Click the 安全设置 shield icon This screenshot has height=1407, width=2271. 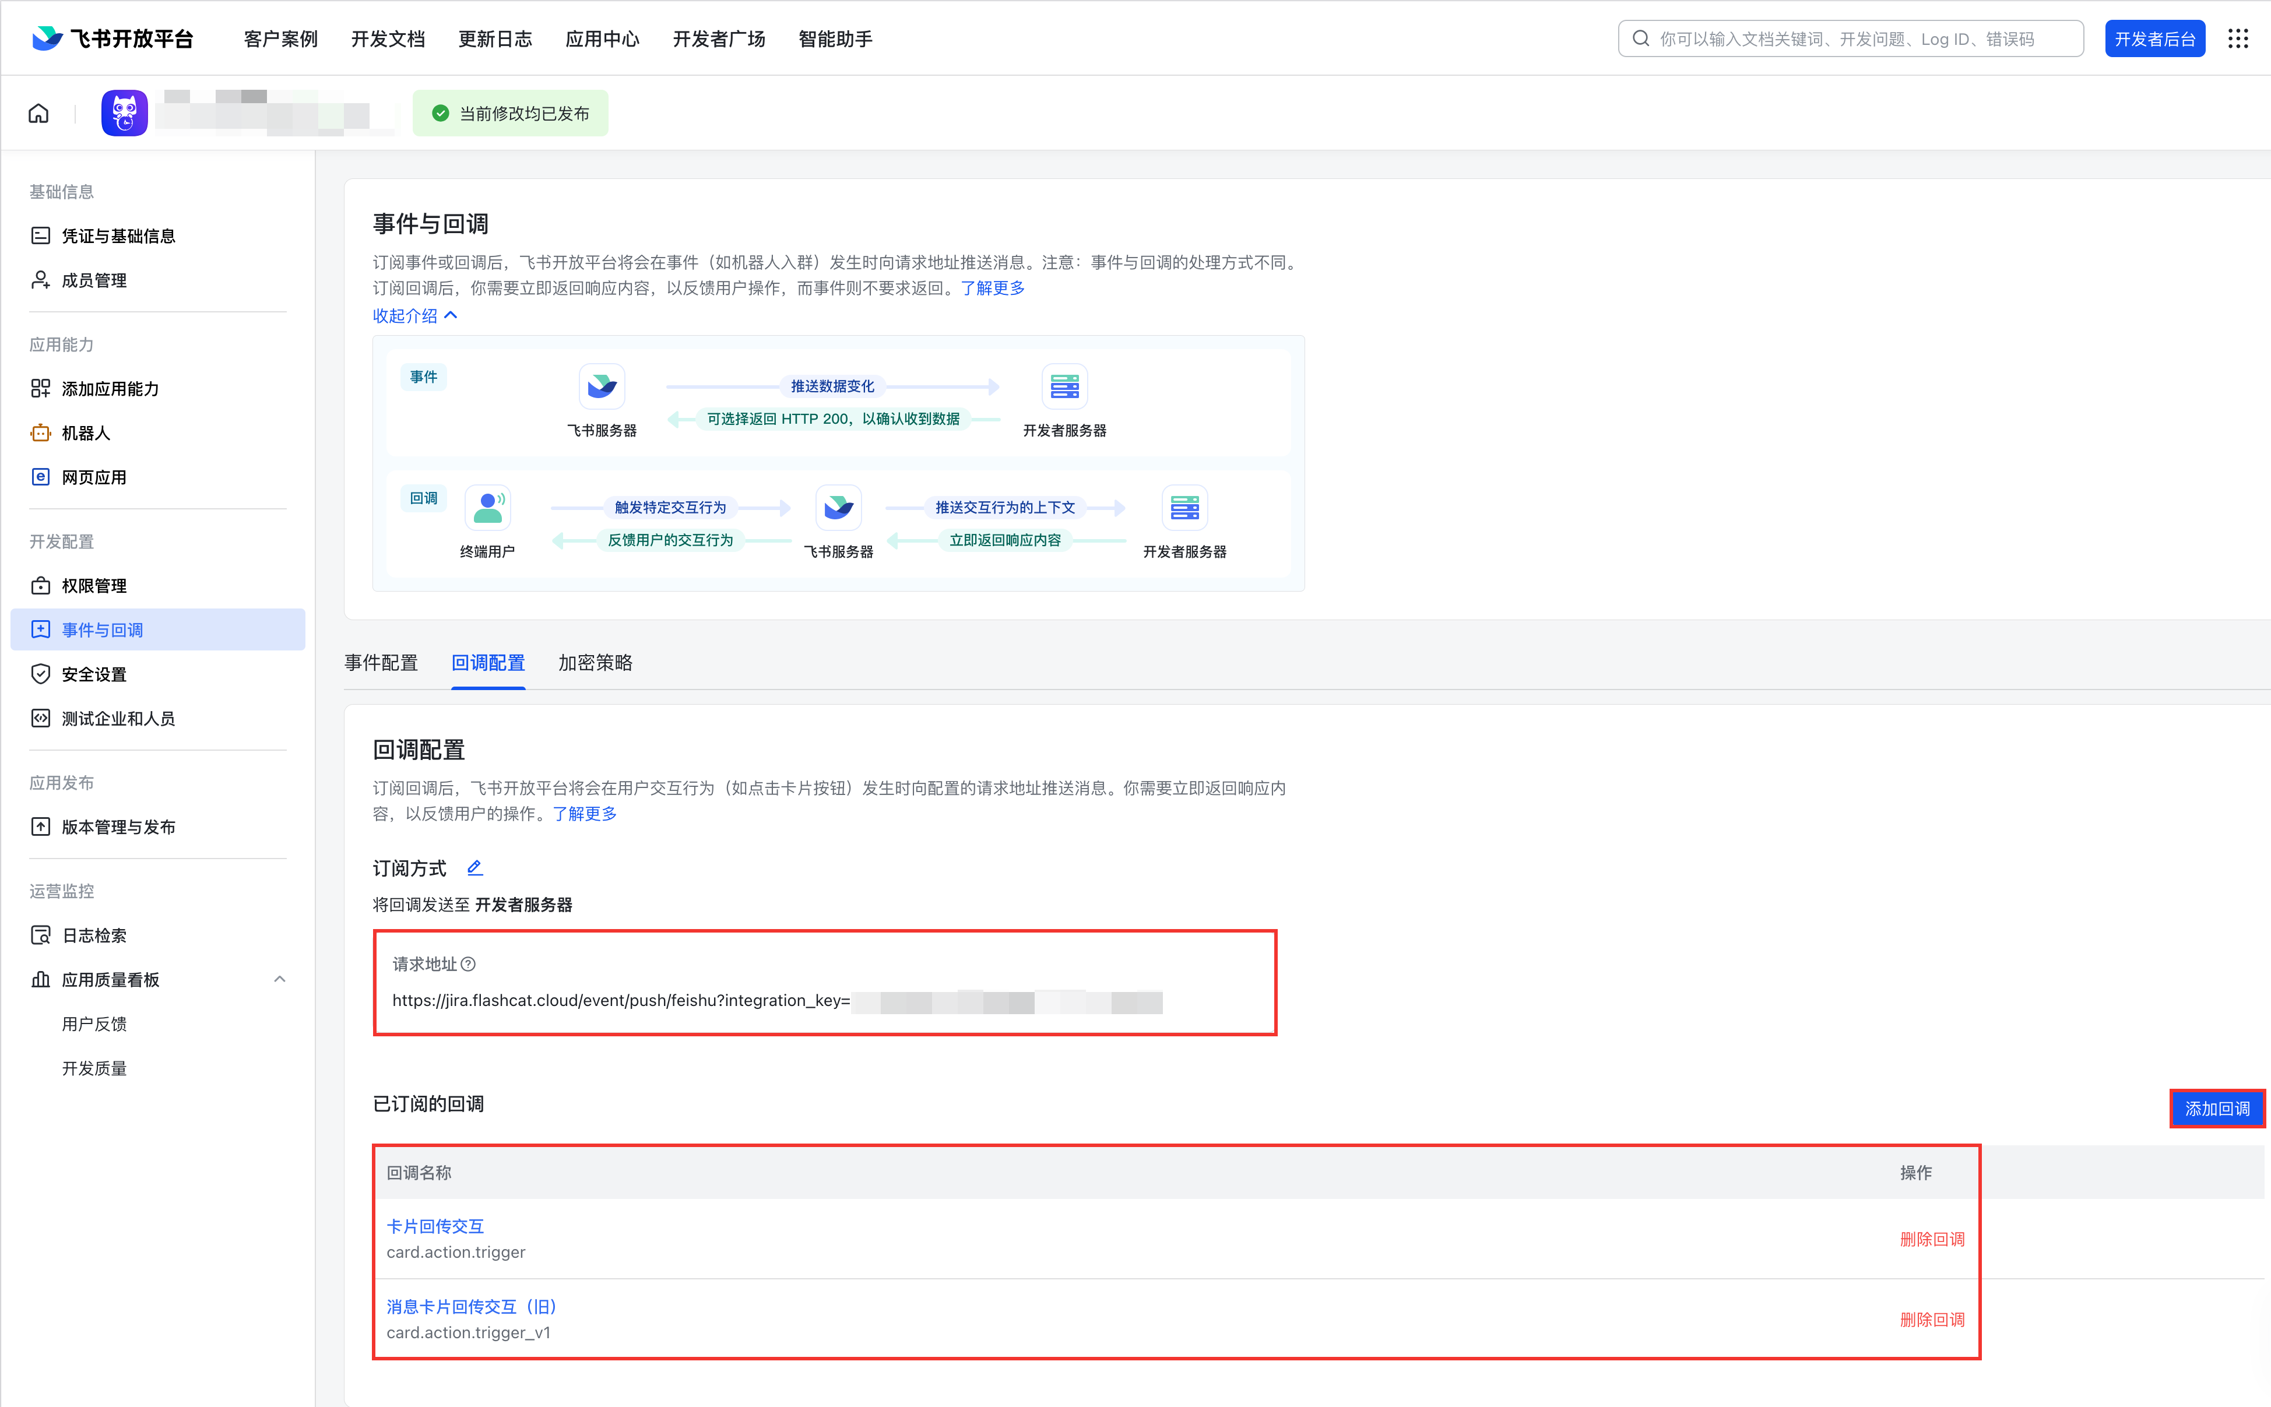40,674
